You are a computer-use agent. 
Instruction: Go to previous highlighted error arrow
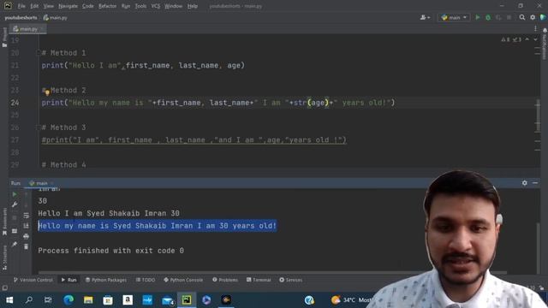527,39
